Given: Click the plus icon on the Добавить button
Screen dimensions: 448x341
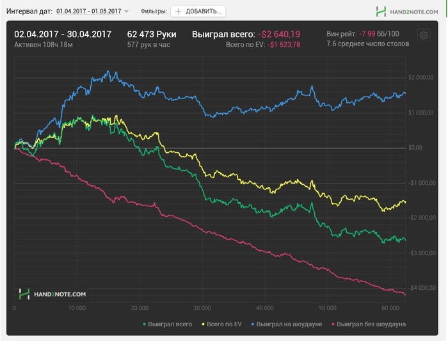Looking at the screenshot, I should tap(179, 12).
